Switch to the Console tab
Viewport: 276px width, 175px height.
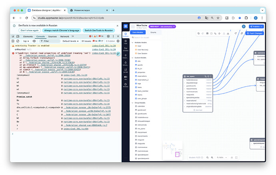(x=40, y=36)
